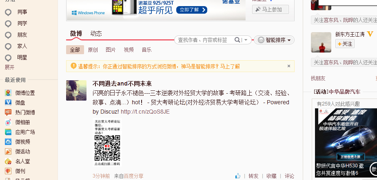Viewport: 377px width, 180px height.
Task: Switch to the 微博 tab
Action: 76,33
